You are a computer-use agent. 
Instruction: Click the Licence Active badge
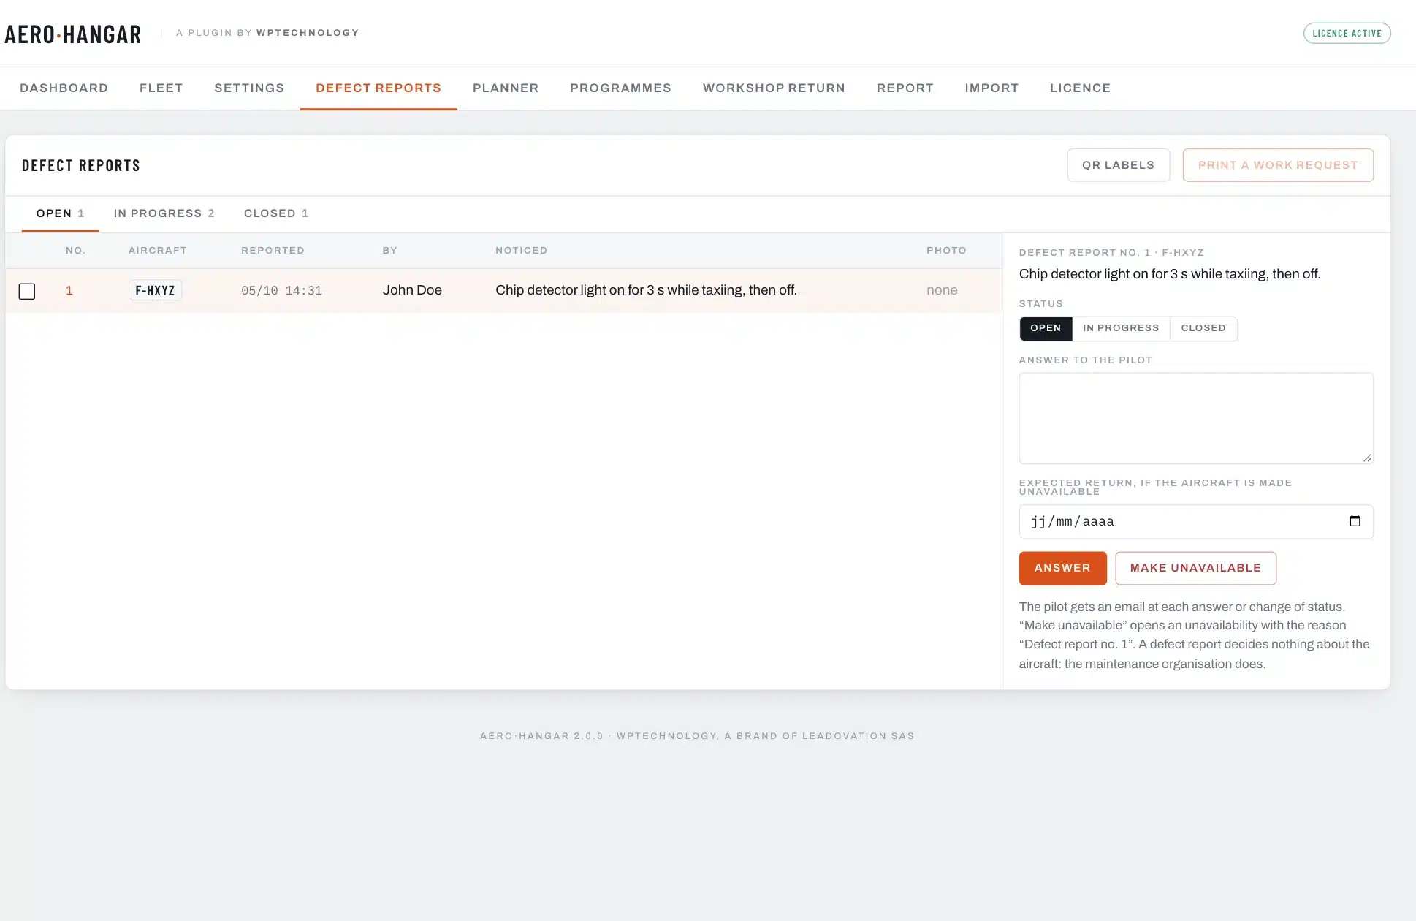pos(1347,34)
